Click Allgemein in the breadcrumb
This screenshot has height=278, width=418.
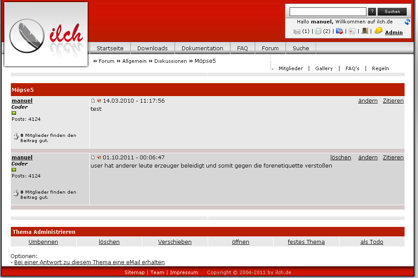(134, 61)
